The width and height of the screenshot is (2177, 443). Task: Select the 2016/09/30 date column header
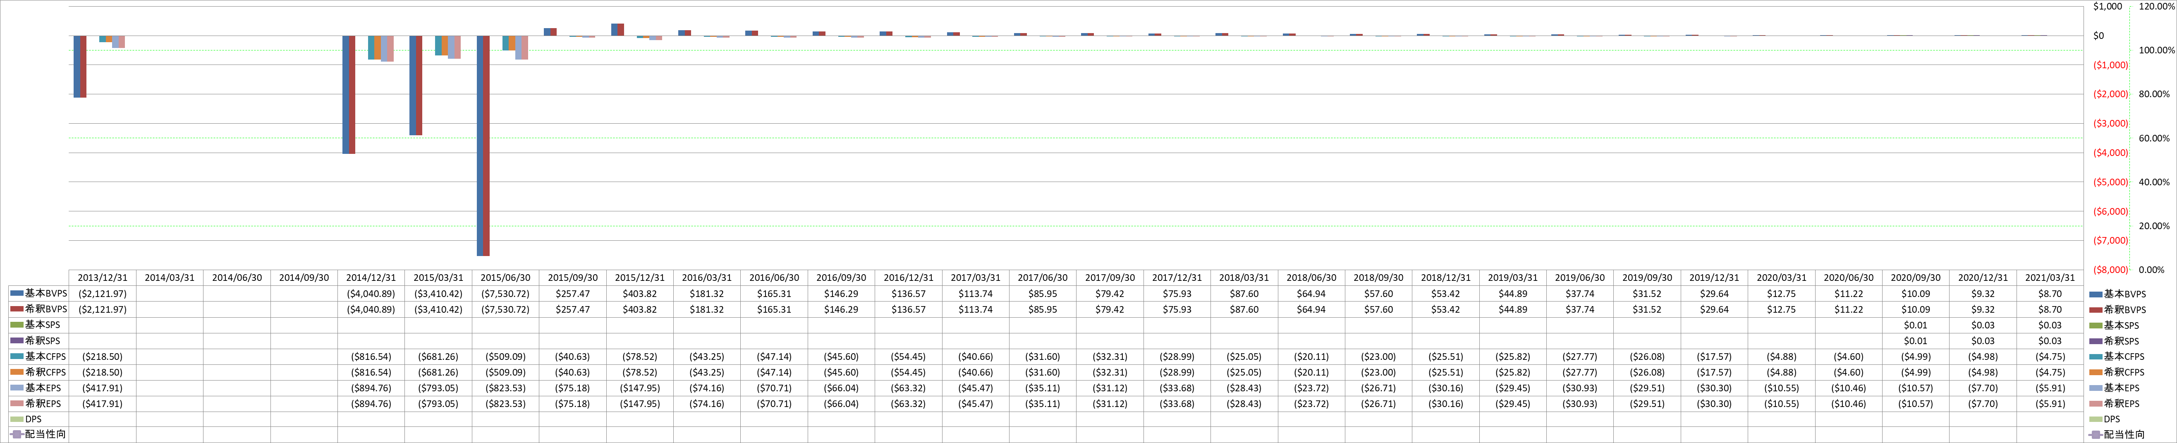coord(841,278)
